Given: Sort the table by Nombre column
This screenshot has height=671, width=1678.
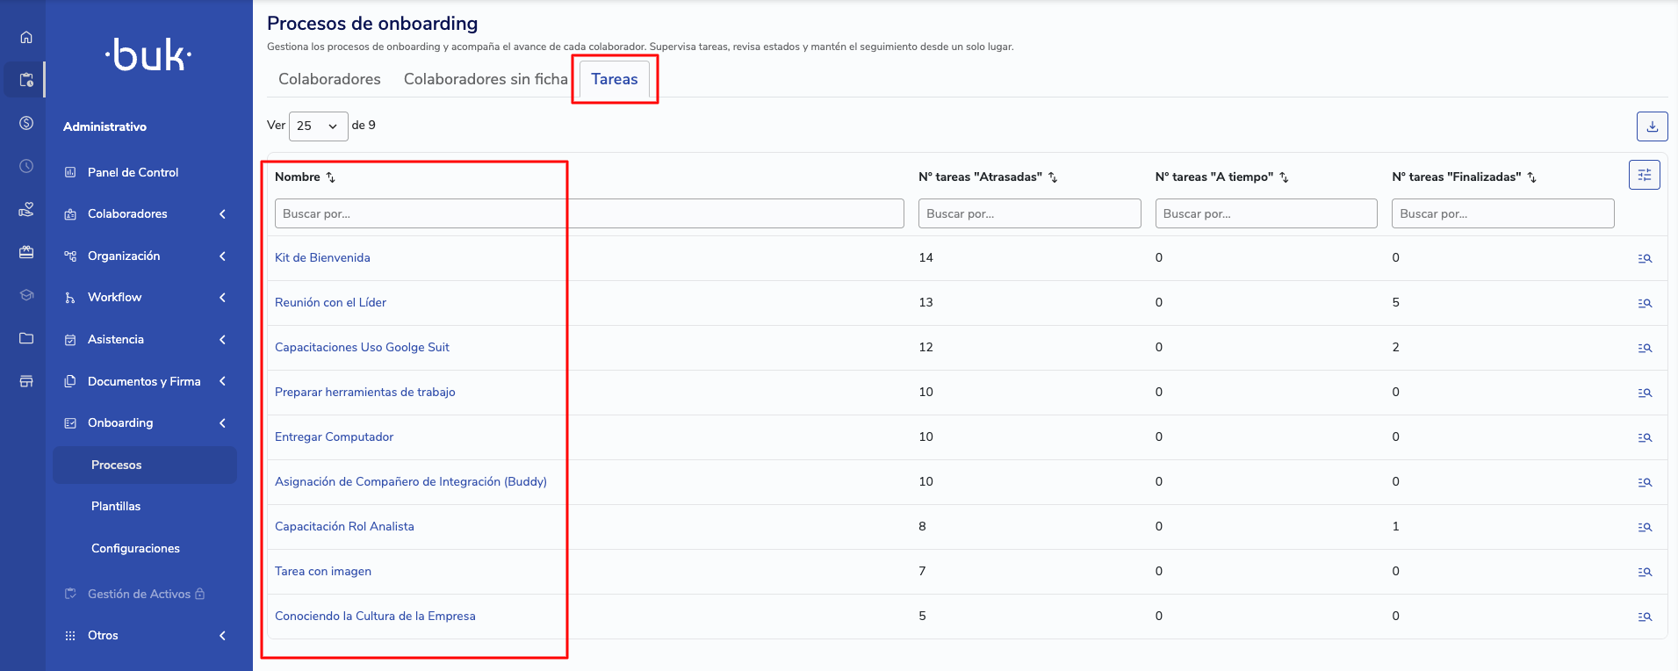Looking at the screenshot, I should click(x=331, y=177).
